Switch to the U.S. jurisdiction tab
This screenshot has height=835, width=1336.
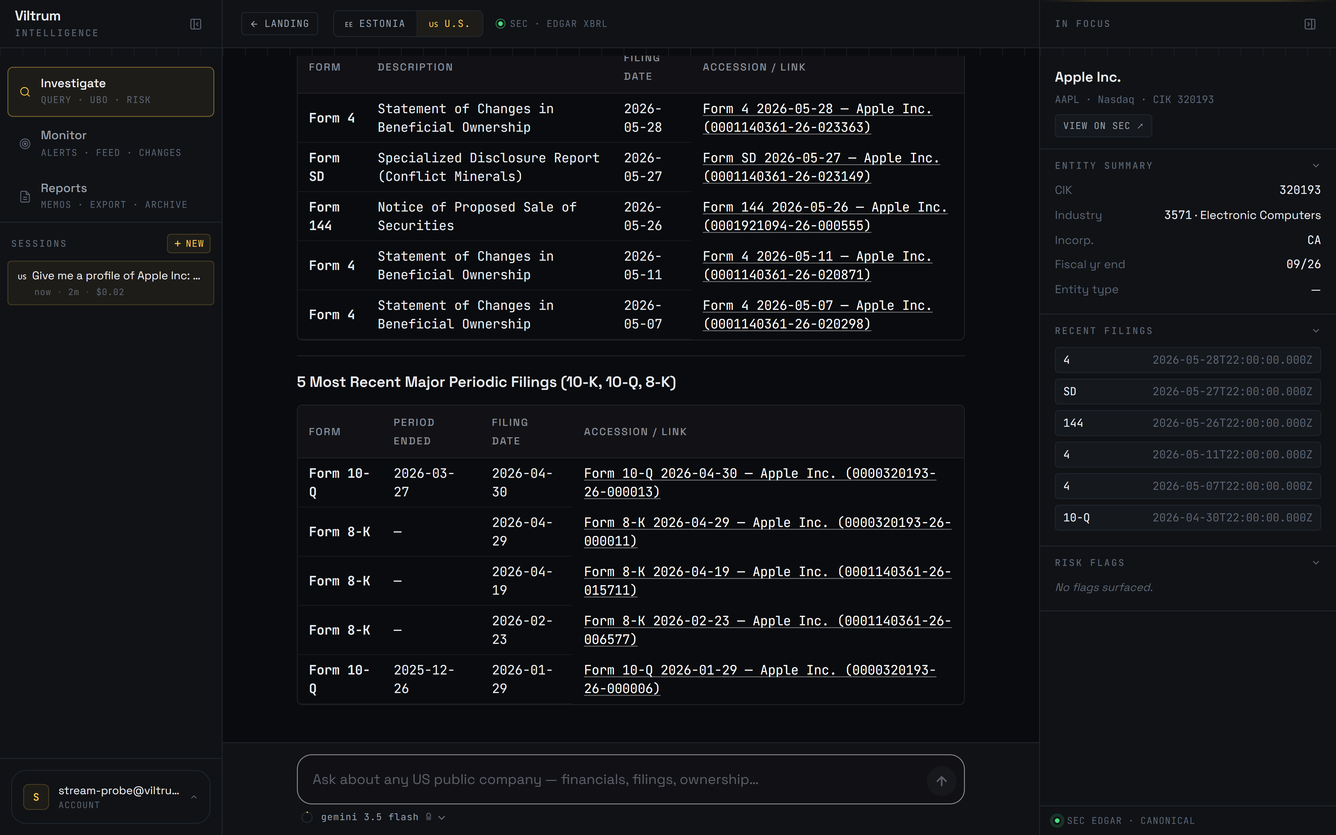coord(449,24)
